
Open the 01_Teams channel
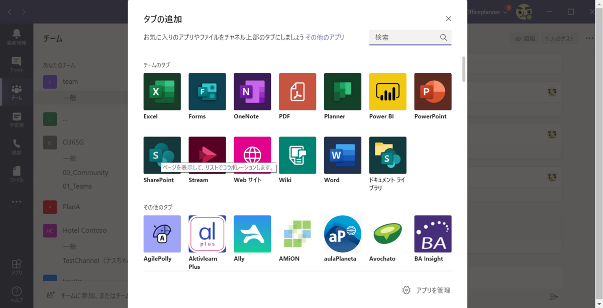77,186
